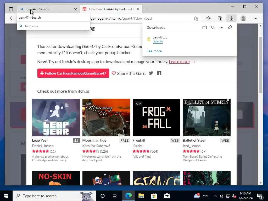Search downloads with magnifier icon
The width and height of the screenshot is (268, 201).
213,27
